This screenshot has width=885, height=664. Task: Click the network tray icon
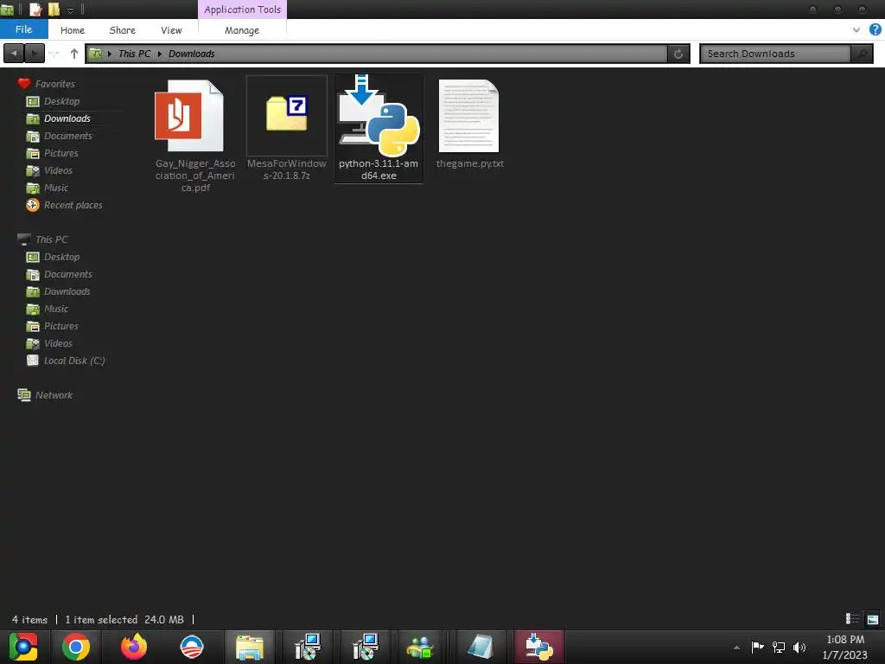point(779,648)
